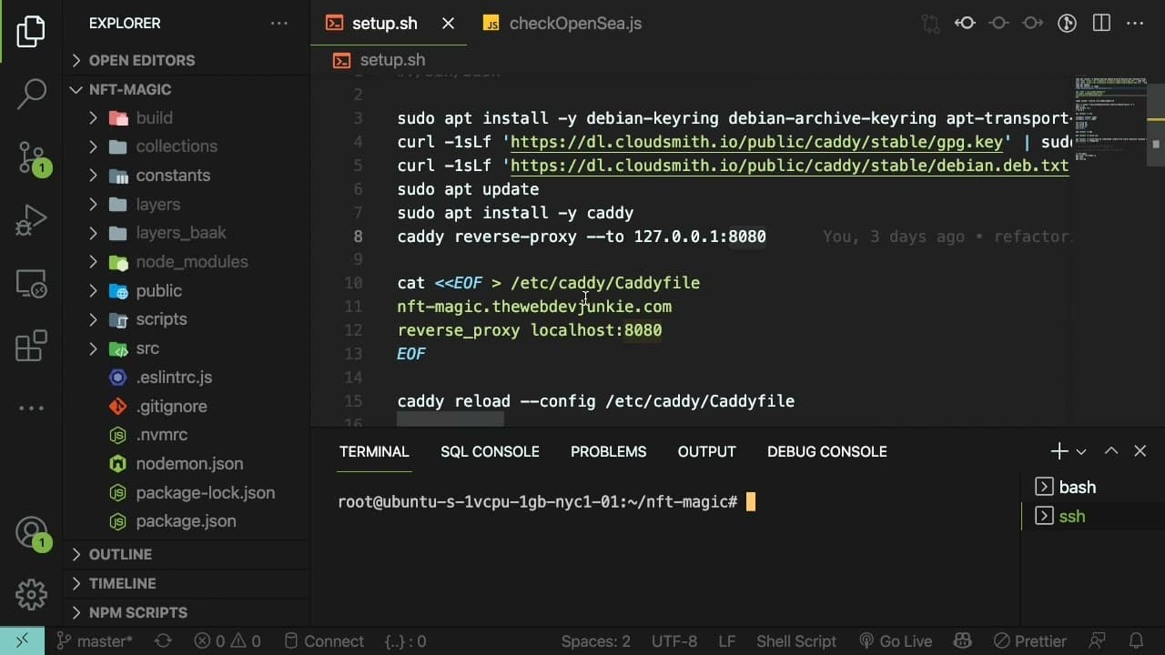Change the LF end of line sequence
The width and height of the screenshot is (1165, 655).
[727, 641]
